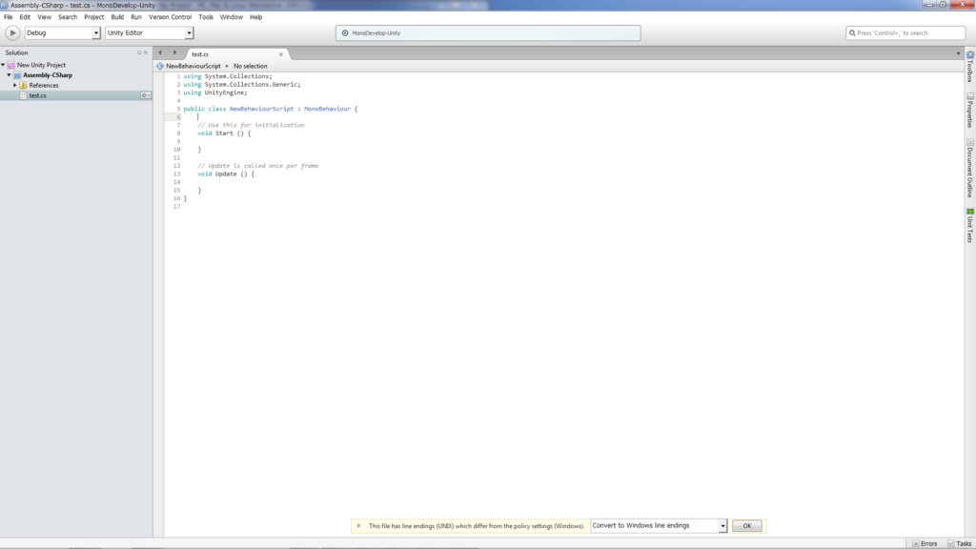Open the Run menu
This screenshot has width=976, height=549.
pyautogui.click(x=136, y=17)
